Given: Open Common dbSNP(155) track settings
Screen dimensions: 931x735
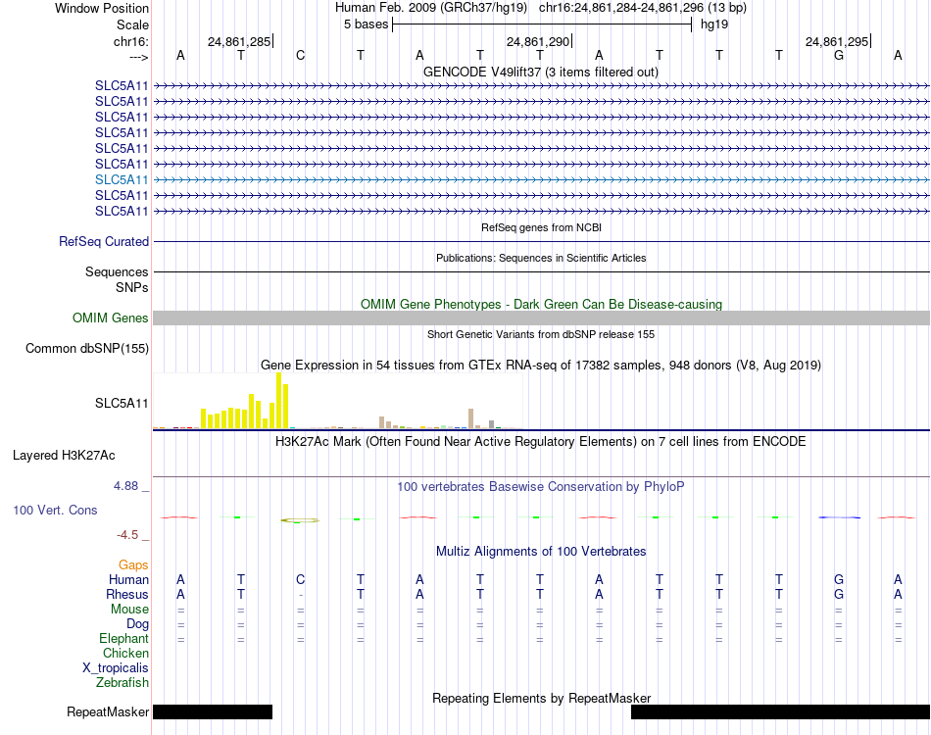Looking at the screenshot, I should (x=86, y=349).
